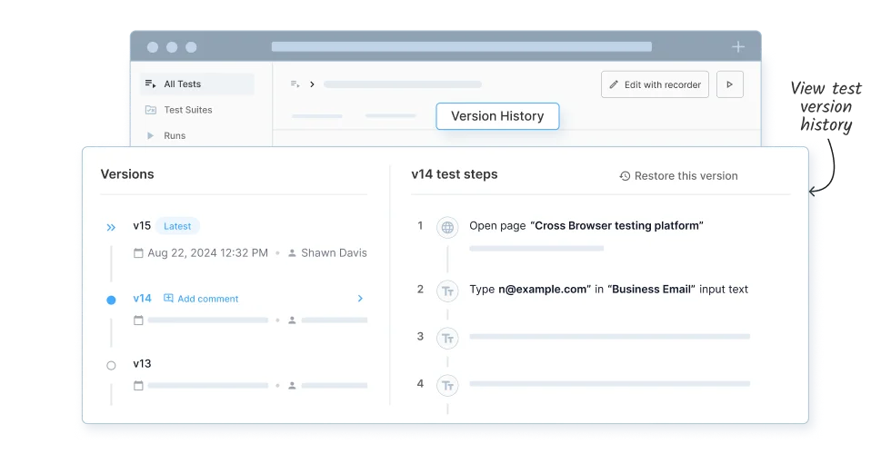Click the user icon beside Shawn Davis

[292, 253]
